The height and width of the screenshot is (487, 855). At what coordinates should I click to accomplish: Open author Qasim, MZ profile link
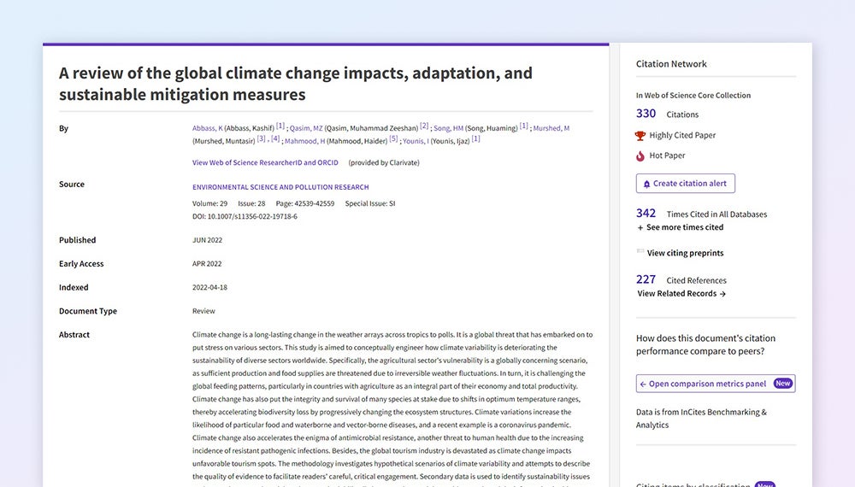[x=306, y=128]
